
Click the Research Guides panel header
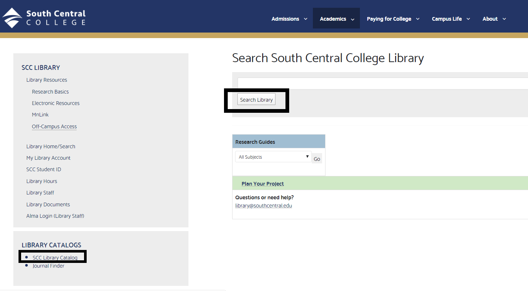[278, 142]
